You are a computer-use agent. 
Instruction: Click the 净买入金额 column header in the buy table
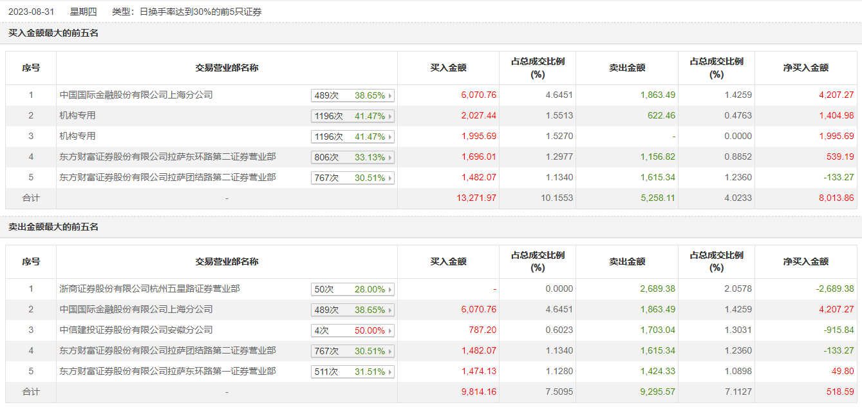pos(805,68)
